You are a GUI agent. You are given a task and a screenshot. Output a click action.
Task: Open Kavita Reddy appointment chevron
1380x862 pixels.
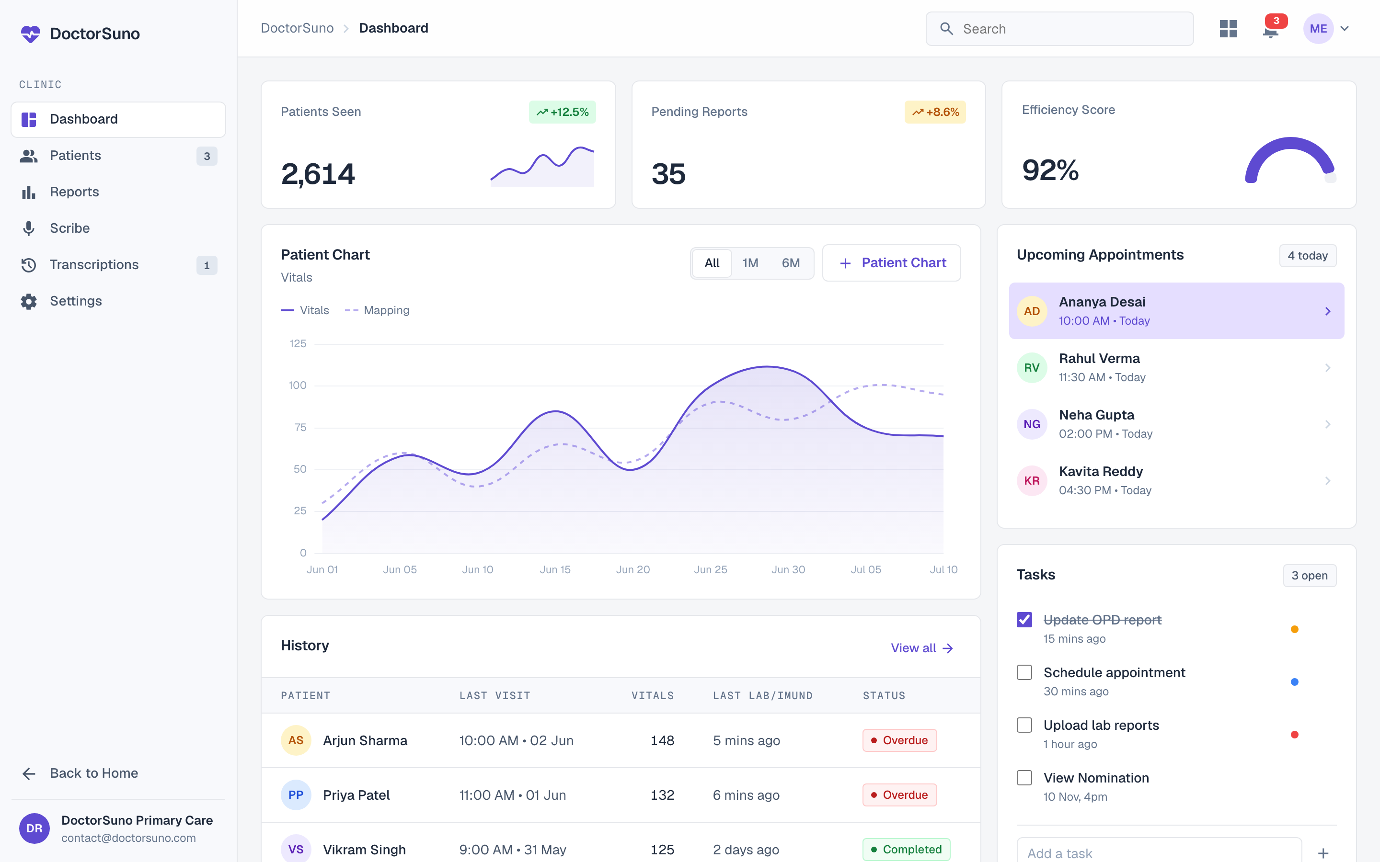coord(1328,481)
